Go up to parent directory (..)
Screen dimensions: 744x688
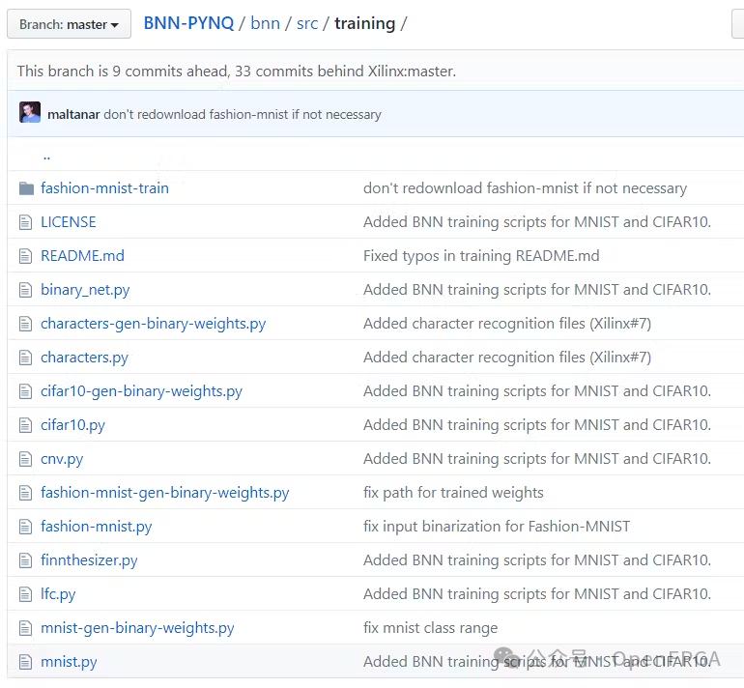46,155
